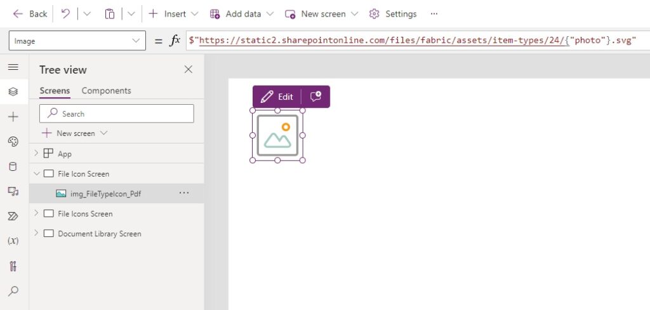This screenshot has height=310, width=650.
Task: Open the Power Automate icon in sidebar
Action: pyautogui.click(x=13, y=216)
